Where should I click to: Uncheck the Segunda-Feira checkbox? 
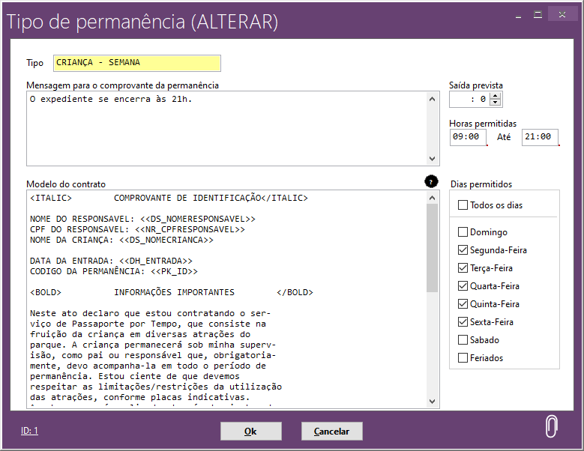point(463,250)
